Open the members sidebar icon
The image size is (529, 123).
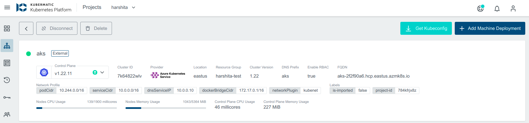click(x=7, y=114)
